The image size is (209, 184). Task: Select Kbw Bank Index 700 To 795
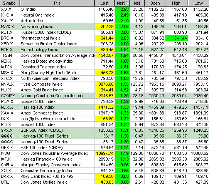47,176
